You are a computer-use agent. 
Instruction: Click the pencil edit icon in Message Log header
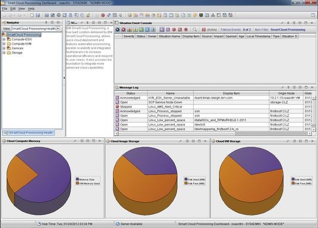282,87
